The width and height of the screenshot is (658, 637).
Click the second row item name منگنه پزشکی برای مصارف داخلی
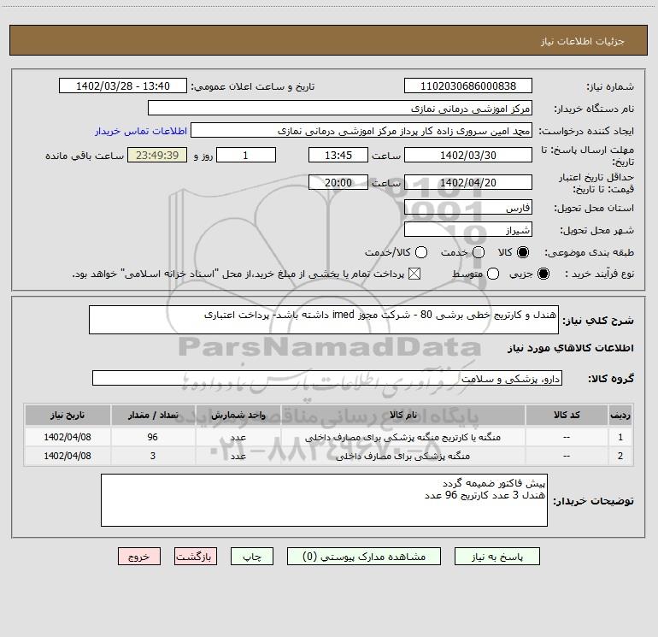tap(402, 456)
